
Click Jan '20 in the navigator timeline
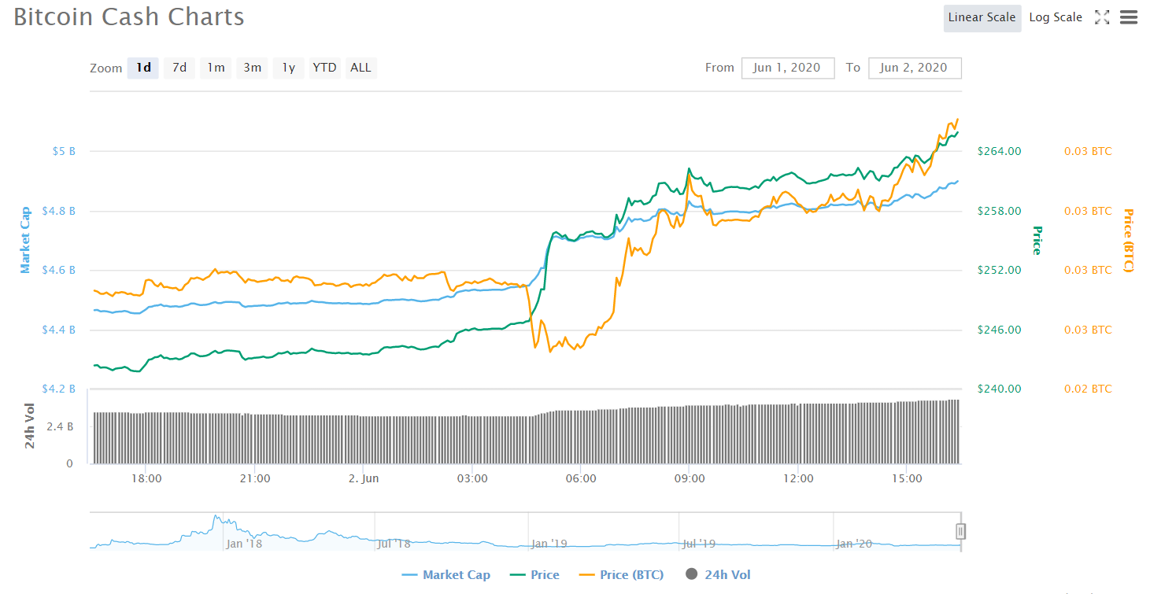click(x=854, y=544)
